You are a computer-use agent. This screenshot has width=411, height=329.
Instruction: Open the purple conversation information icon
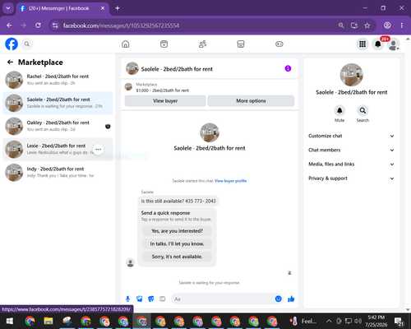288,68
